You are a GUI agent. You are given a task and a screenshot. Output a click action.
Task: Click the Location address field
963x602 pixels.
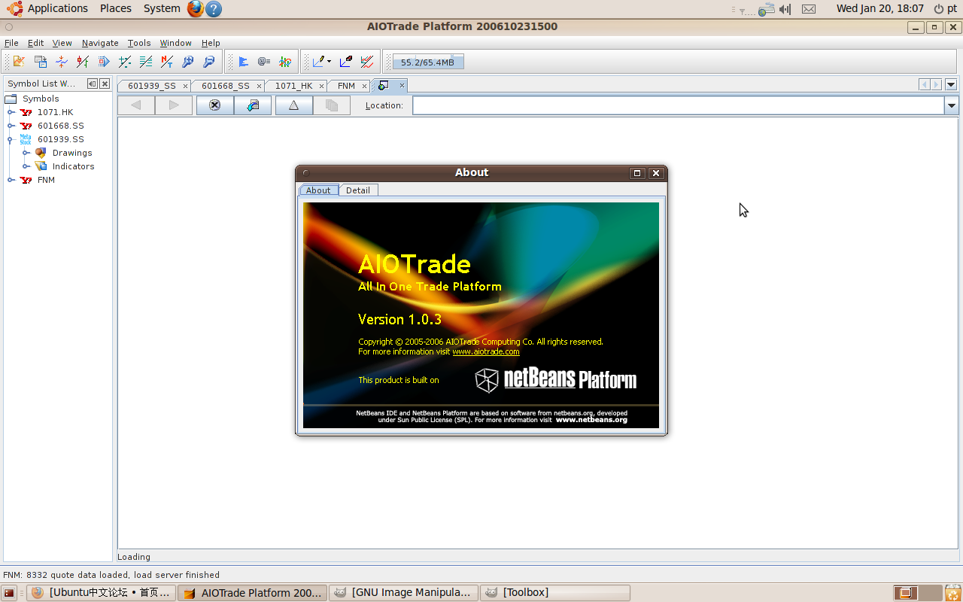click(x=678, y=105)
